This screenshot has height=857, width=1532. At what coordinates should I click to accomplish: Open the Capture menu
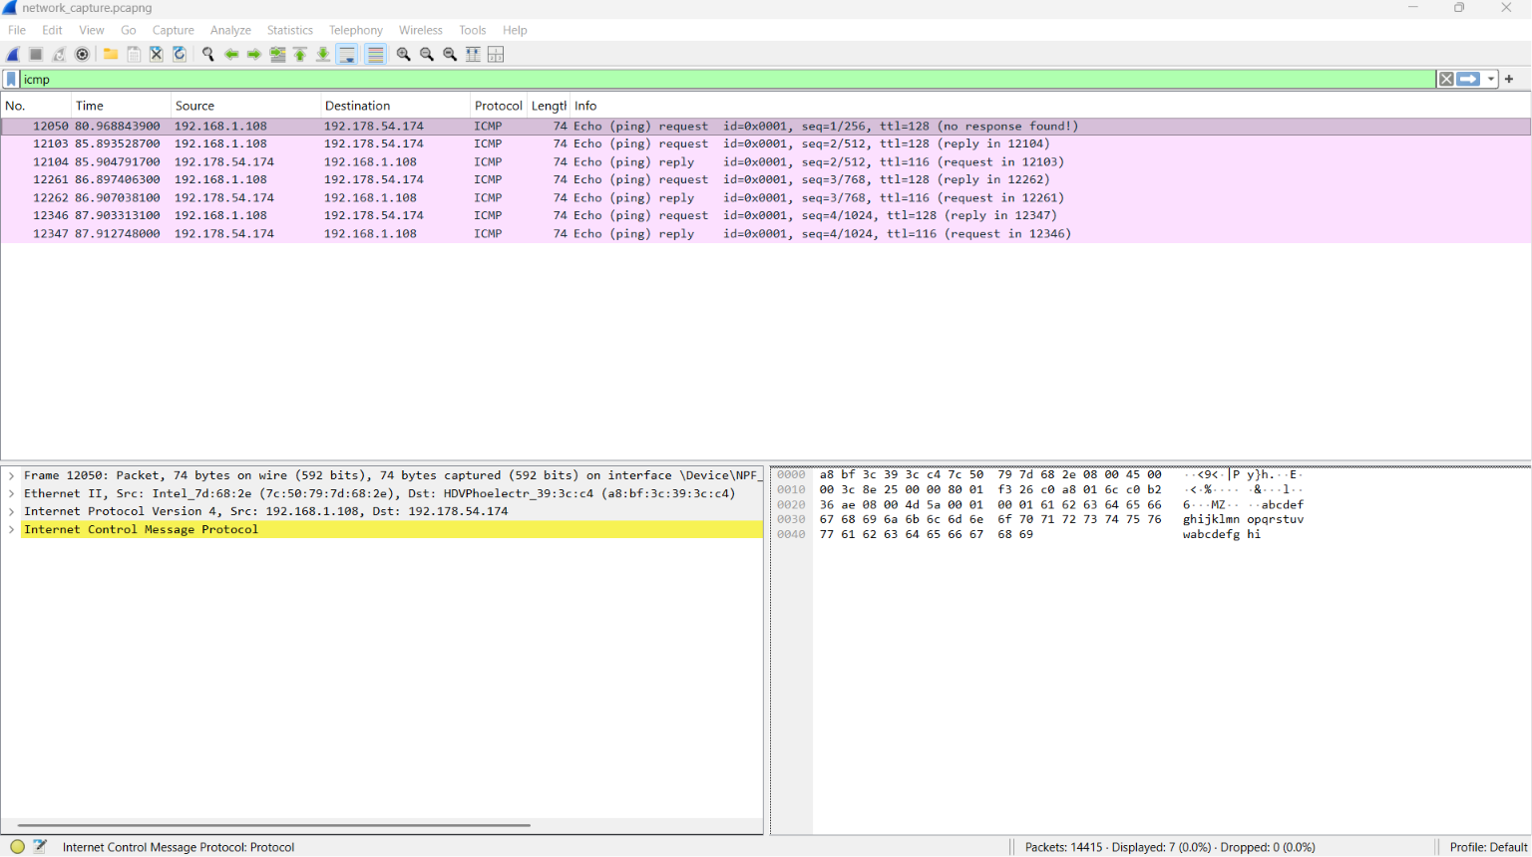tap(174, 30)
